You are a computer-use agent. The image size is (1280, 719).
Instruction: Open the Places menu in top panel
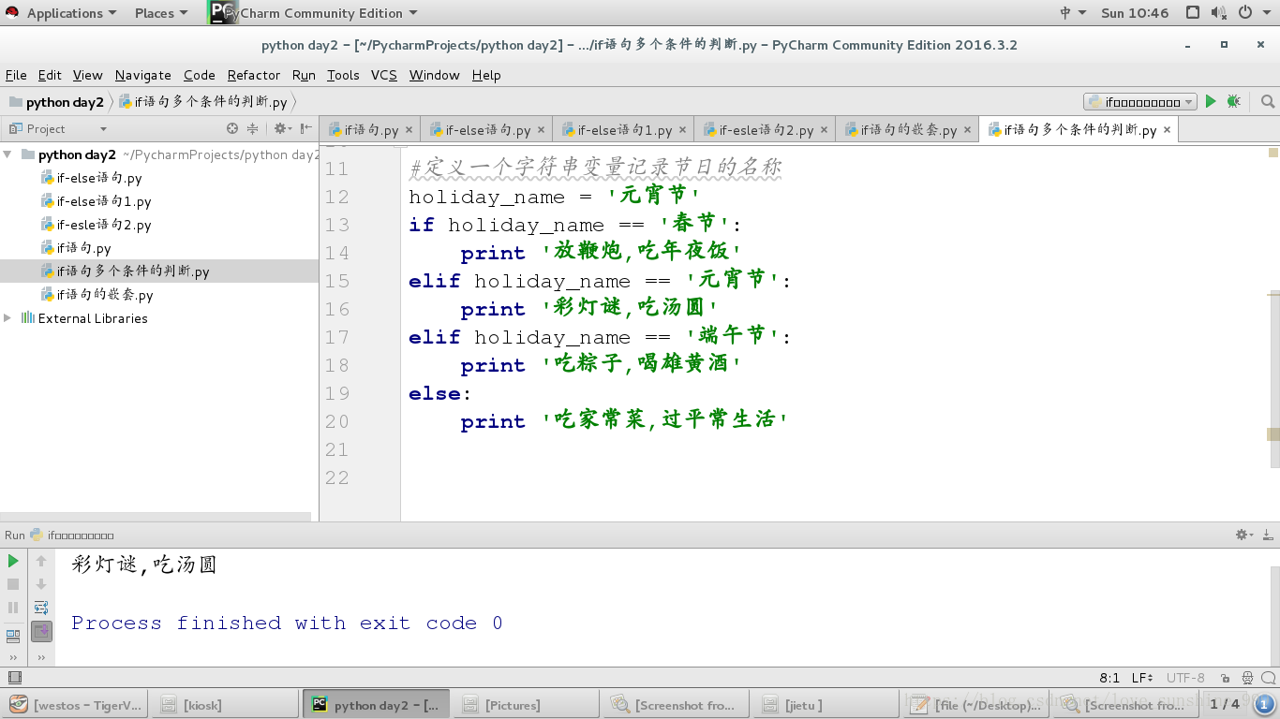160,13
